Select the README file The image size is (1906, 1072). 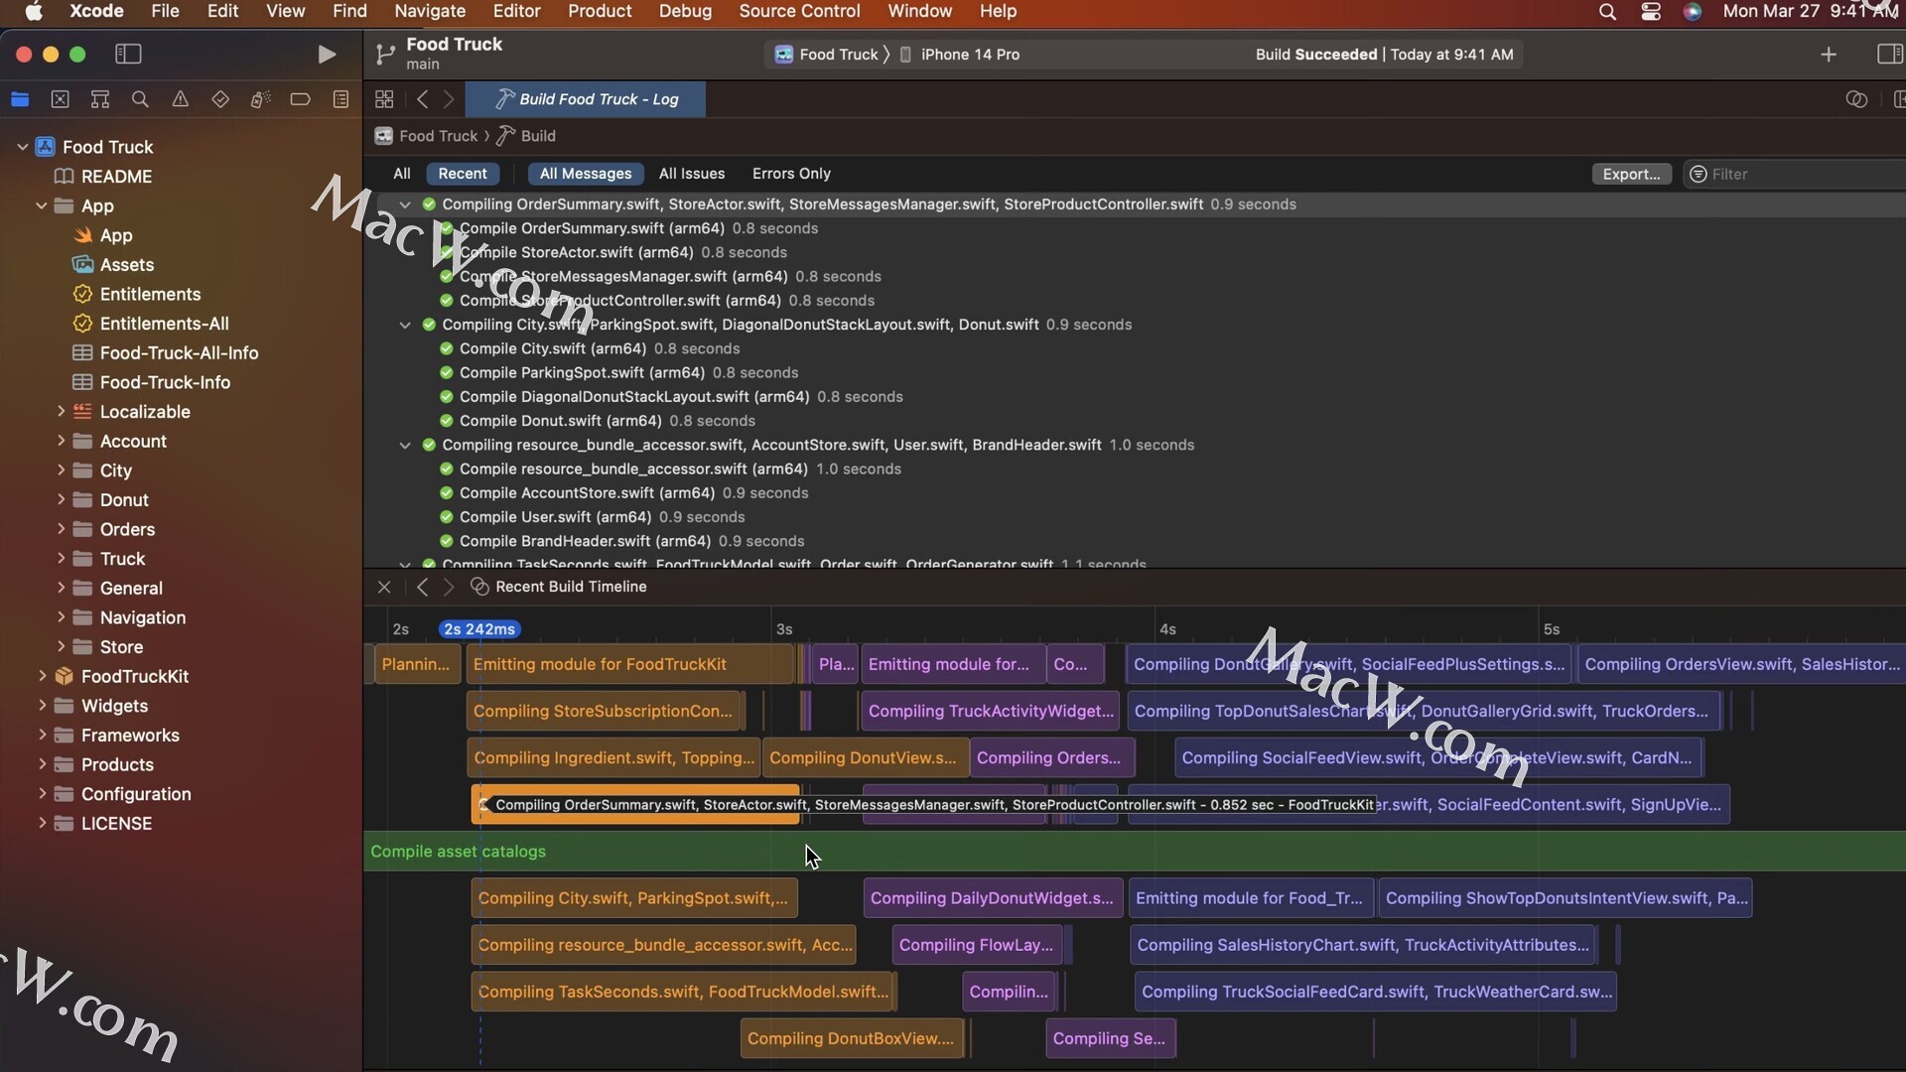coord(116,177)
